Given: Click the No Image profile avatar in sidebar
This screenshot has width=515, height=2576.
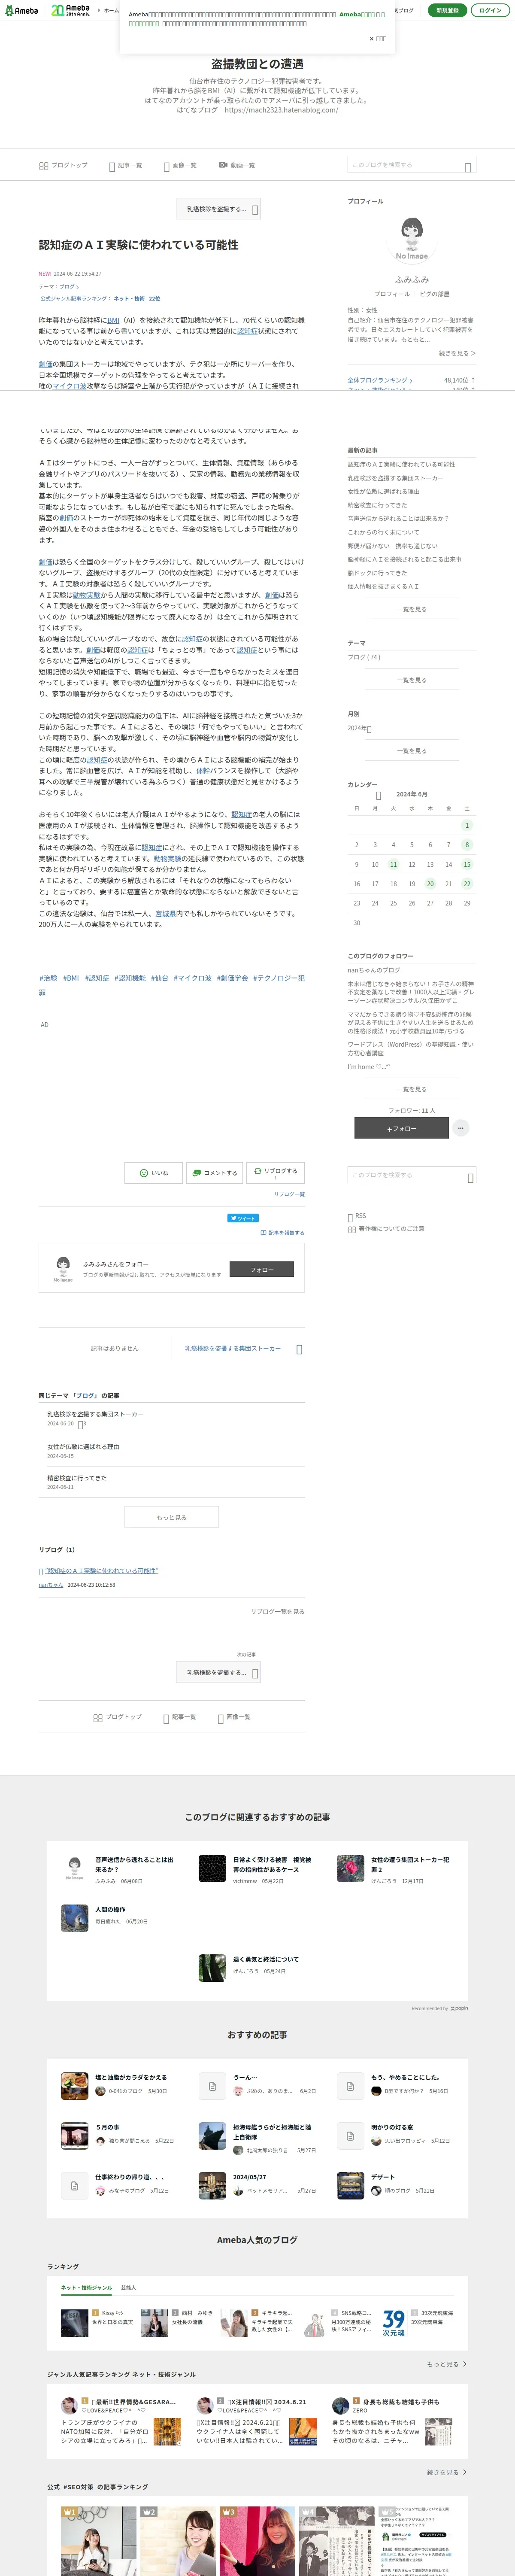Looking at the screenshot, I should (x=411, y=239).
